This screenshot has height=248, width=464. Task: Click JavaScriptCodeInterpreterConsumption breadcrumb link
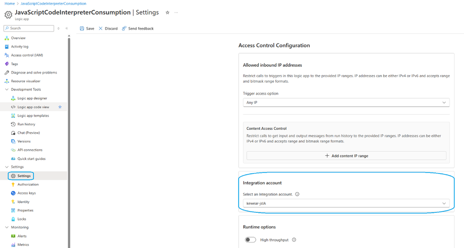click(53, 4)
